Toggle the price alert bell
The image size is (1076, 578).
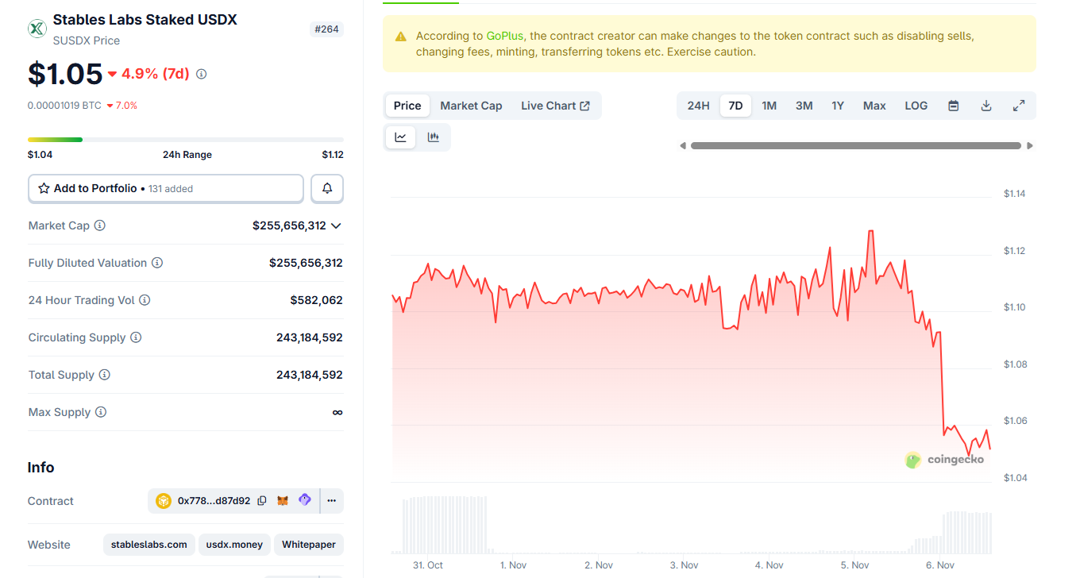tap(326, 188)
